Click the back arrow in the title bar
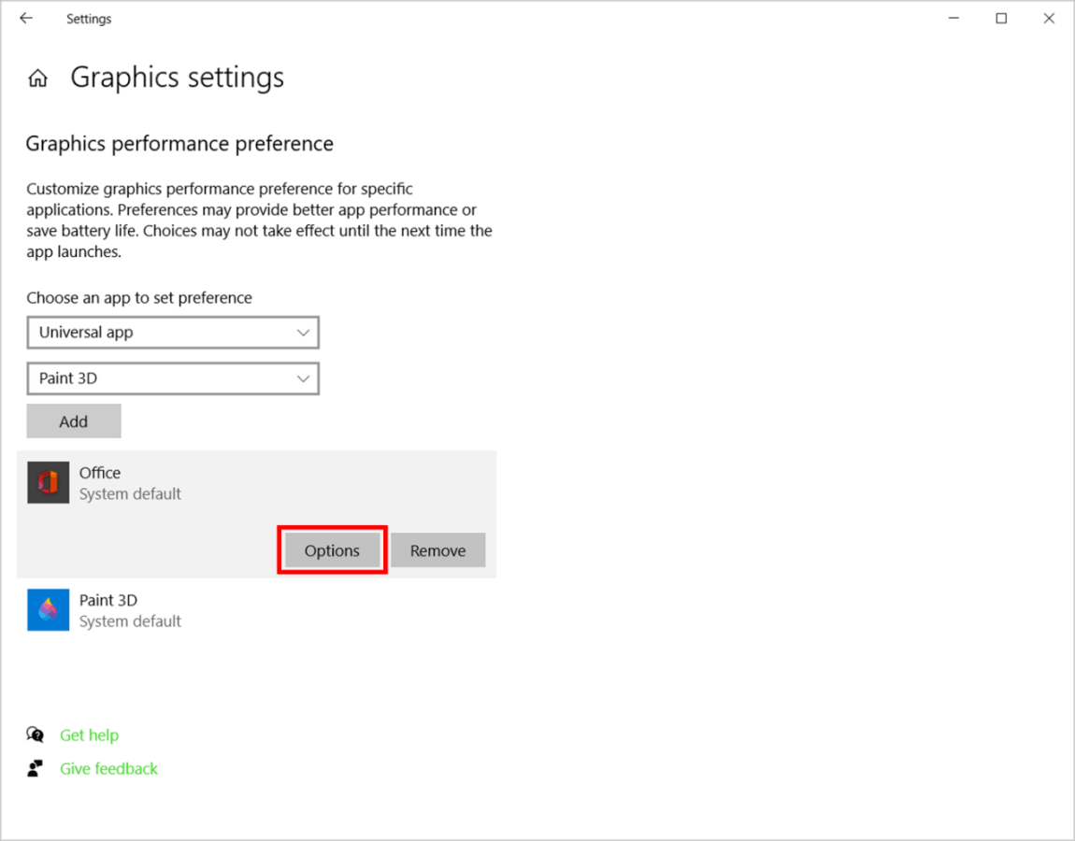This screenshot has height=841, width=1075. [x=25, y=18]
